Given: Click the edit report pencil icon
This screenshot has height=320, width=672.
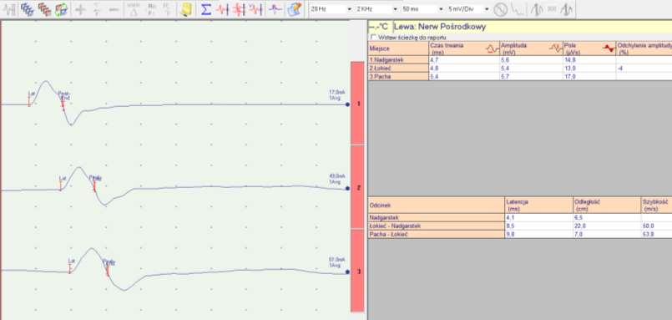Looking at the screenshot, I should pos(295,9).
